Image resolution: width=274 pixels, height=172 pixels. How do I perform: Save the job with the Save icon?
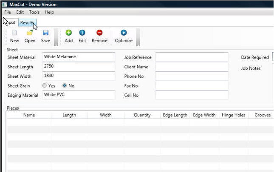45,33
